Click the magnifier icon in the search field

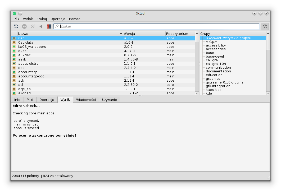coord(57,26)
